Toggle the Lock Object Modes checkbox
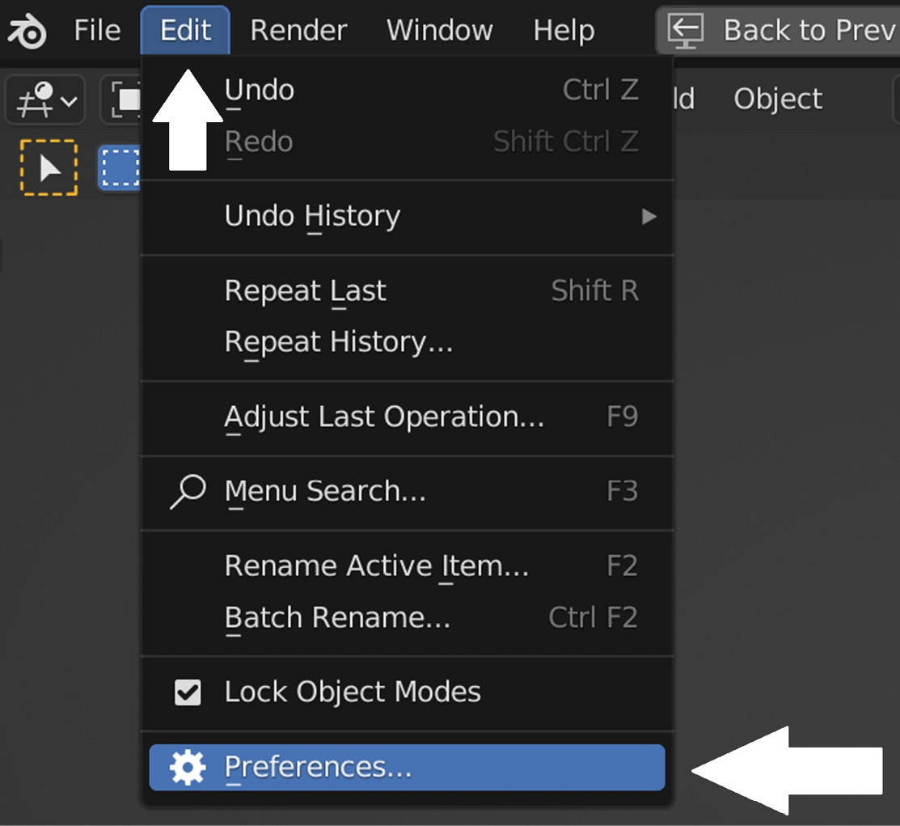The width and height of the screenshot is (900, 826). 188,693
